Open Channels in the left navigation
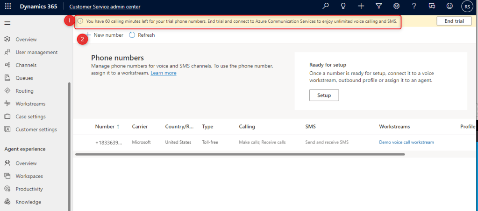This screenshot has height=211, width=478. click(26, 65)
